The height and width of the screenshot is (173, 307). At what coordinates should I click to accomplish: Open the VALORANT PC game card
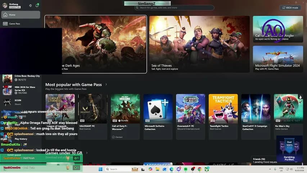click(92, 116)
